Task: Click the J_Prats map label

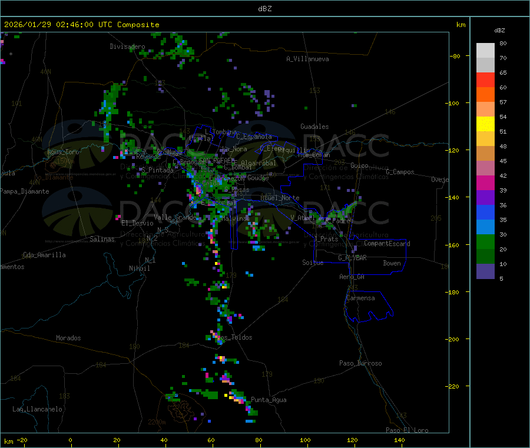Action: point(325,239)
